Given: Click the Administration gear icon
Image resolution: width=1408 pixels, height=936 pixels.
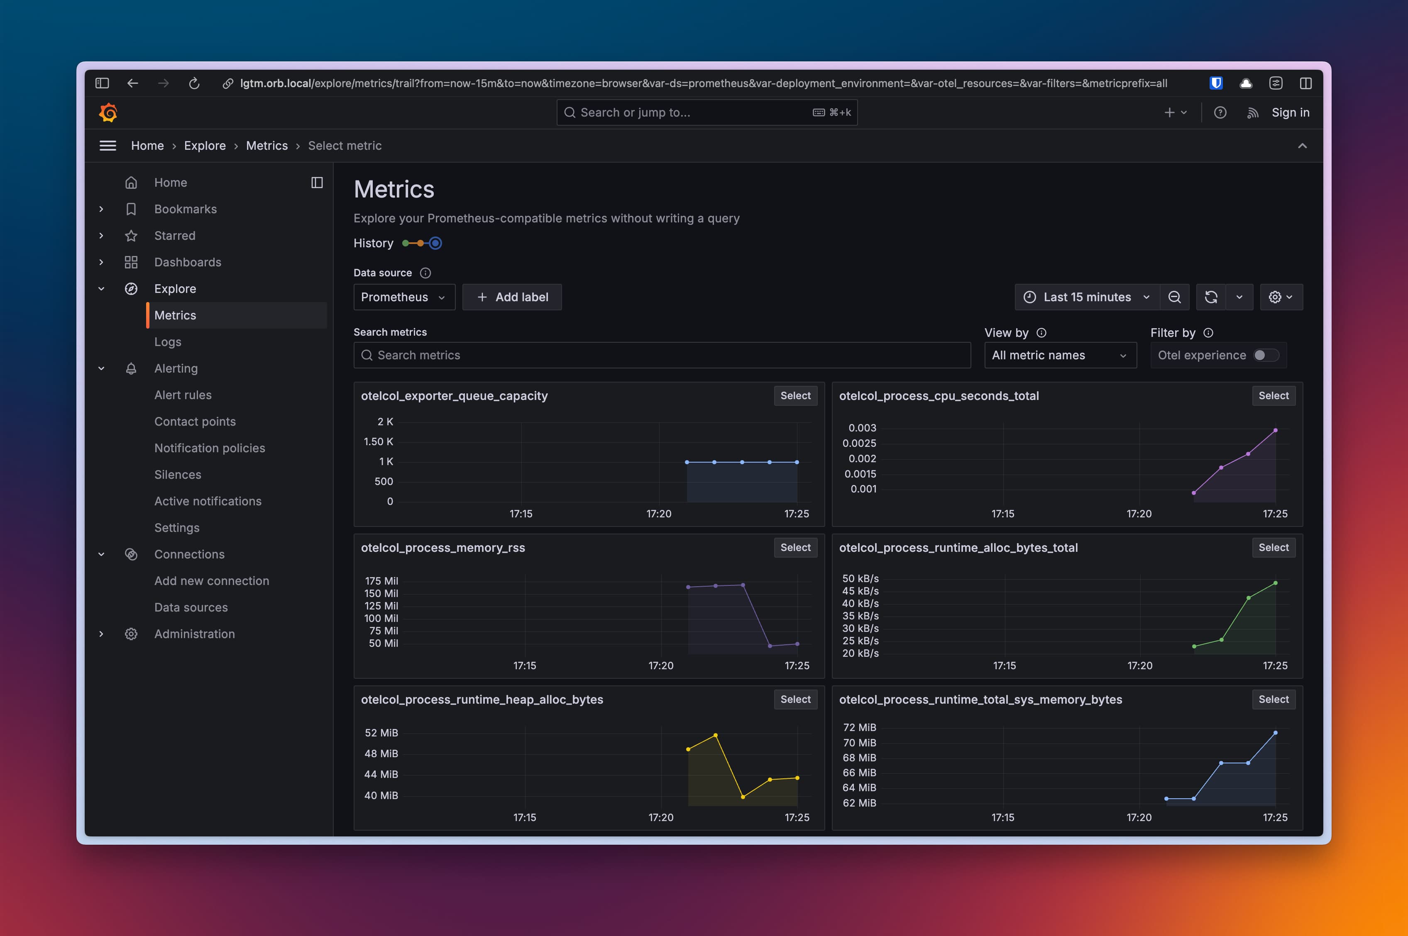Looking at the screenshot, I should coord(131,634).
